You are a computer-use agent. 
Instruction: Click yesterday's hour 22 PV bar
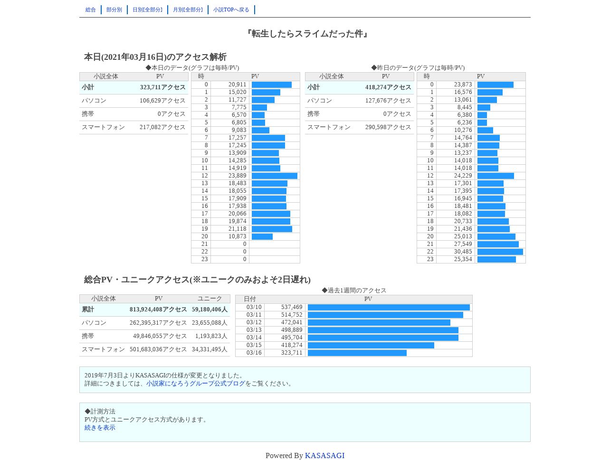[x=500, y=252]
